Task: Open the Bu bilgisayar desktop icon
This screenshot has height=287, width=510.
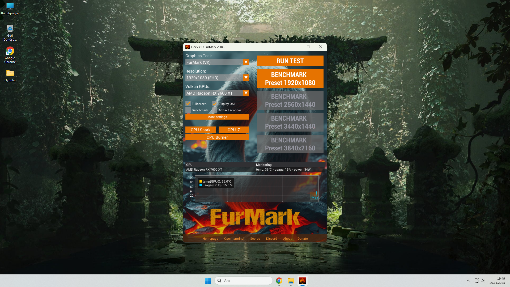Action: 10,9
